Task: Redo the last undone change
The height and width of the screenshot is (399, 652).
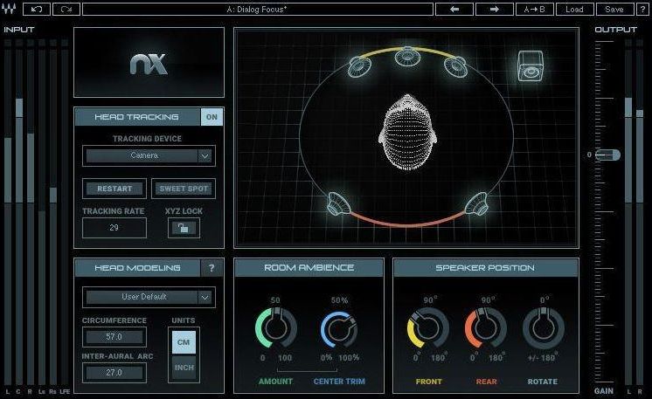Action: click(x=66, y=9)
